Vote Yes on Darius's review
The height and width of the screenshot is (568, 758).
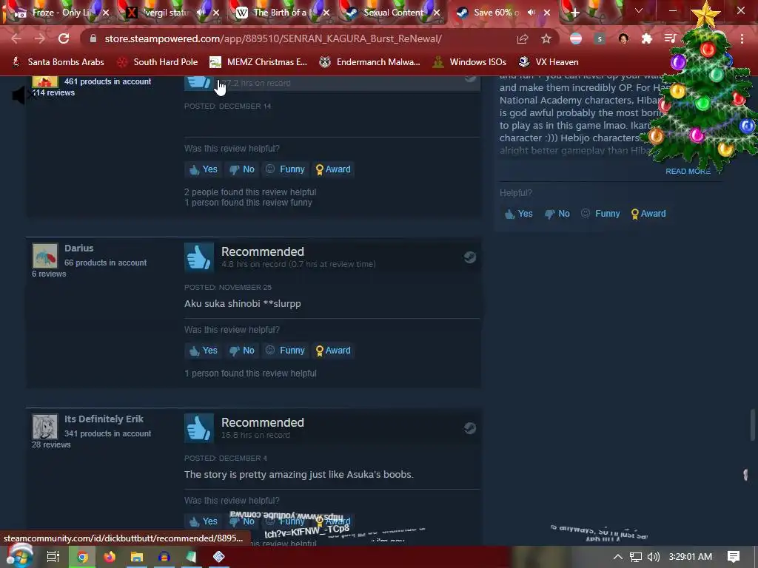pos(204,350)
